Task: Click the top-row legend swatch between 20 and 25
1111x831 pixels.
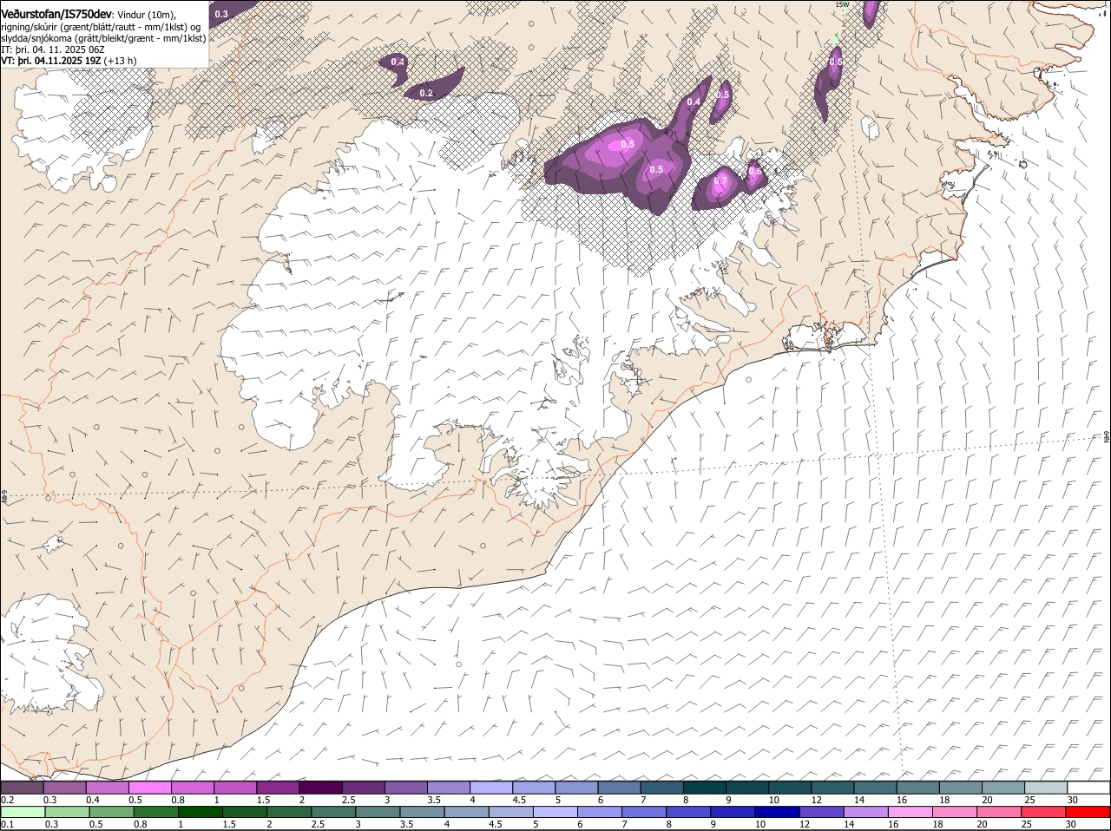Action: [x=1004, y=788]
